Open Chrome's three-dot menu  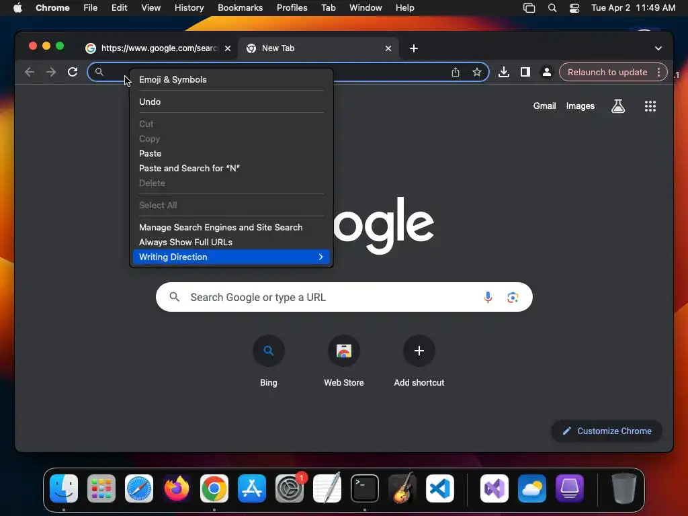pyautogui.click(x=658, y=72)
